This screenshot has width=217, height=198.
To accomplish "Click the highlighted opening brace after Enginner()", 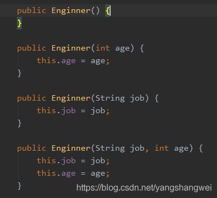I will 107,11.
